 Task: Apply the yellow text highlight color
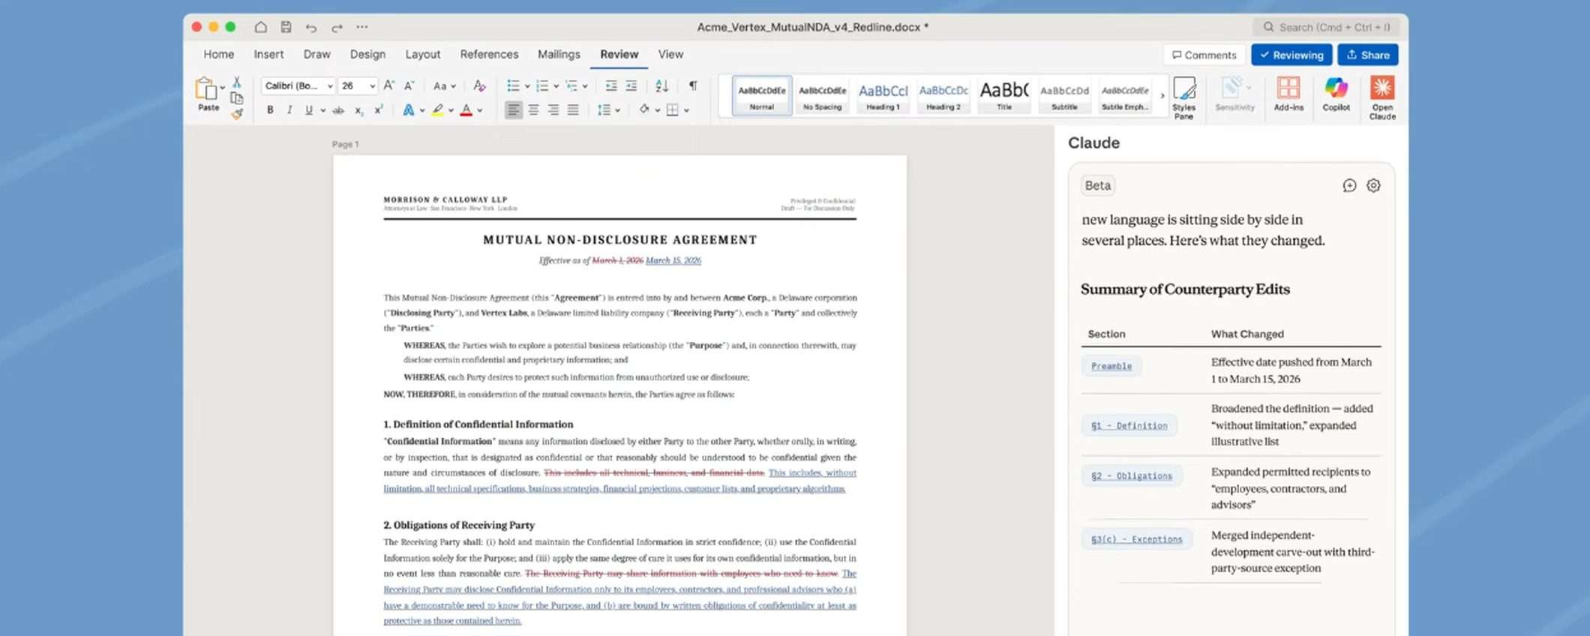[x=437, y=110]
